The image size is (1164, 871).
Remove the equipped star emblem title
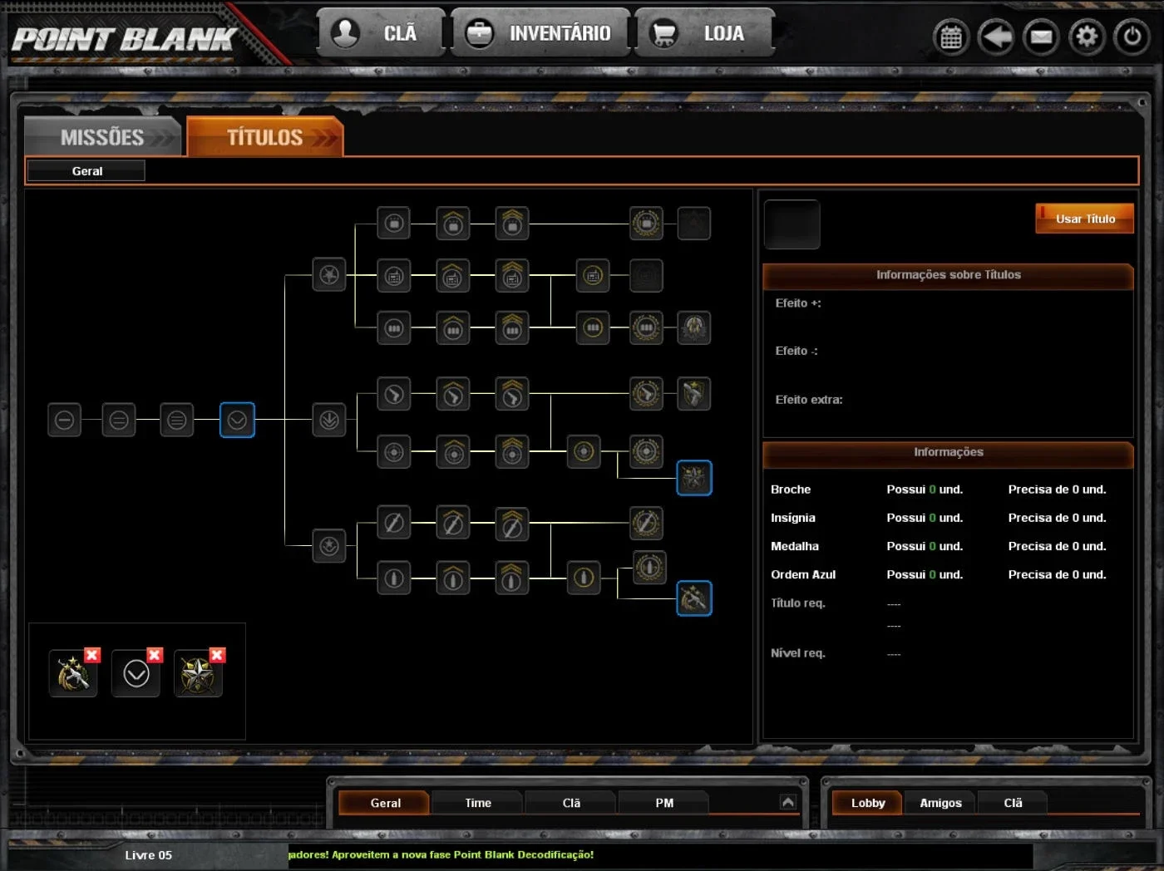click(217, 655)
